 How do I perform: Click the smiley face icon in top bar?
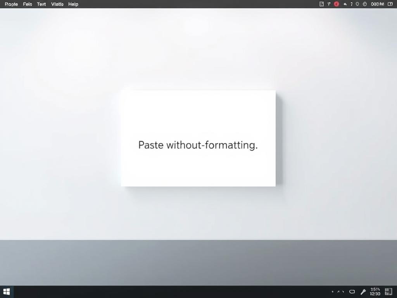coord(357,4)
